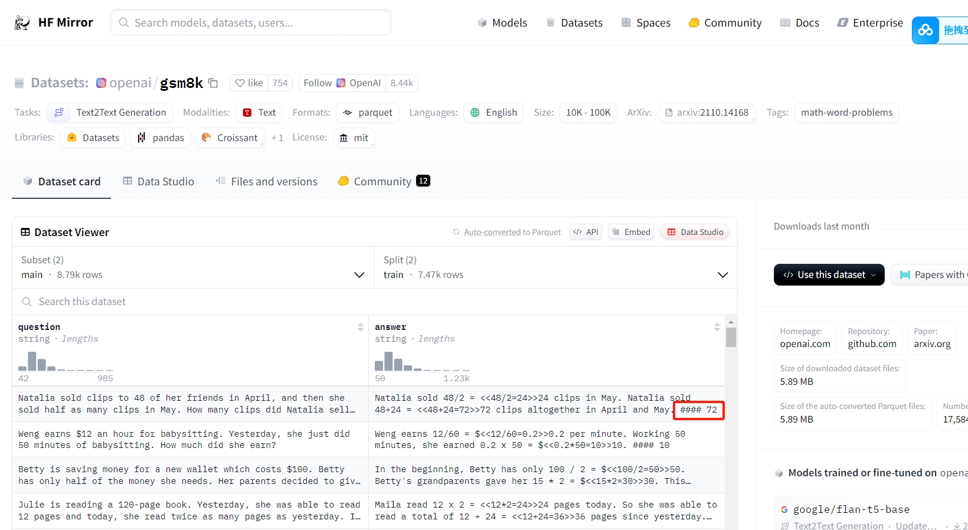Screen dimensions: 968x530
Task: Click the Papers with code button
Action: [x=931, y=274]
